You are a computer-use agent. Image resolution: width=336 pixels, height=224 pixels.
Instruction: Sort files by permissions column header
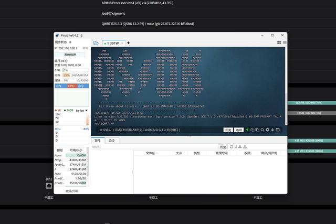click(247, 153)
